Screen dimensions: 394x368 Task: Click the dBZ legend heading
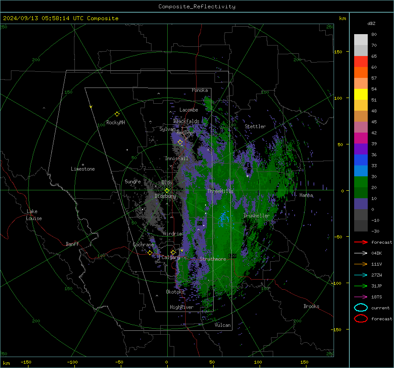371,23
